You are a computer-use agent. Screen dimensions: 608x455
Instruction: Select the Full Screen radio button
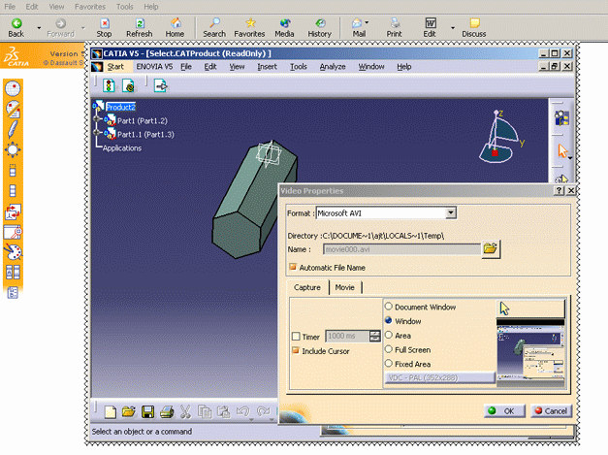pyautogui.click(x=389, y=349)
